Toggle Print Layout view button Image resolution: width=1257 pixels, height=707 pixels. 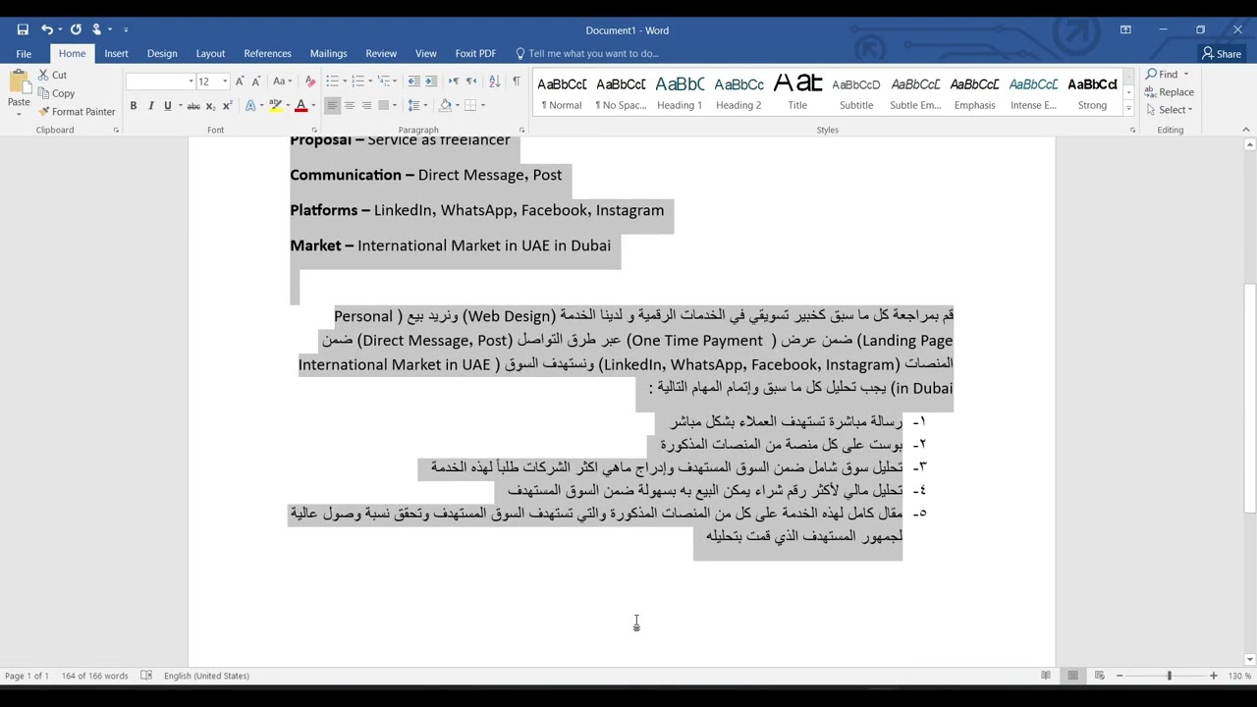tap(1072, 676)
